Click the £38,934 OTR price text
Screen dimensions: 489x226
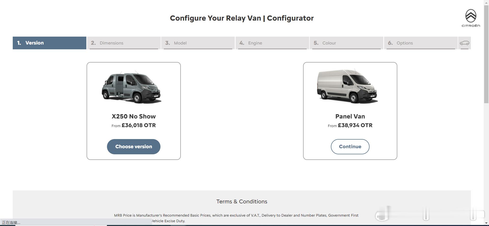pos(355,125)
